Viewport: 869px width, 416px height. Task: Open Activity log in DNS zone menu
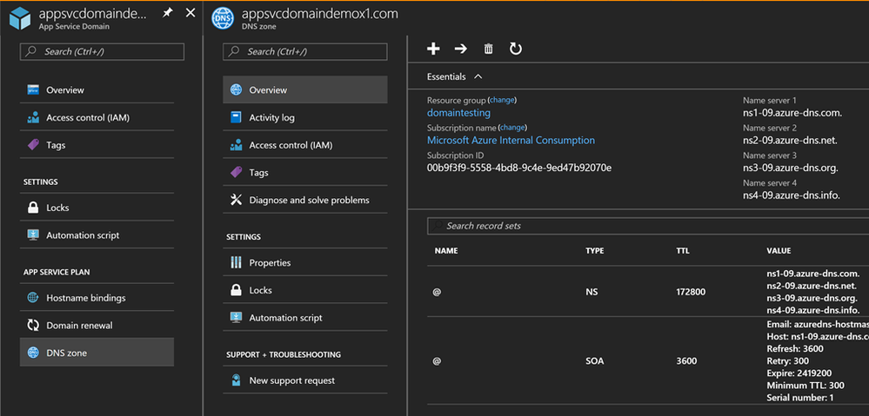[x=271, y=117]
